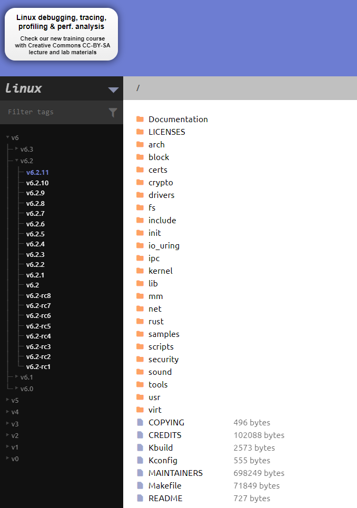Open the Linux project dropdown arrow
This screenshot has height=508, width=357.
click(113, 89)
